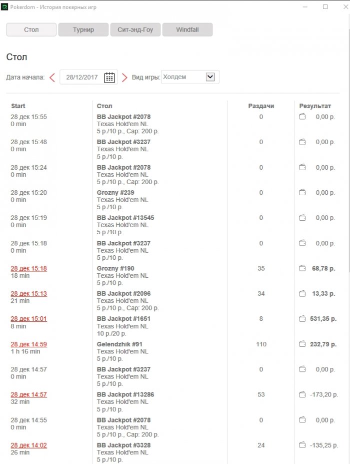Open the calendar date picker icon
This screenshot has width=350, height=464.
pos(109,78)
